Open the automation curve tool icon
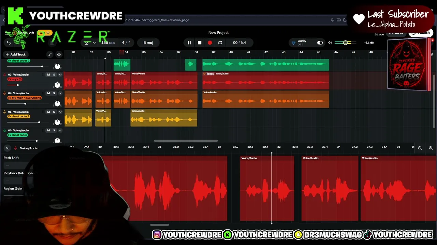Image resolution: width=437 pixels, height=245 pixels. coord(50,54)
